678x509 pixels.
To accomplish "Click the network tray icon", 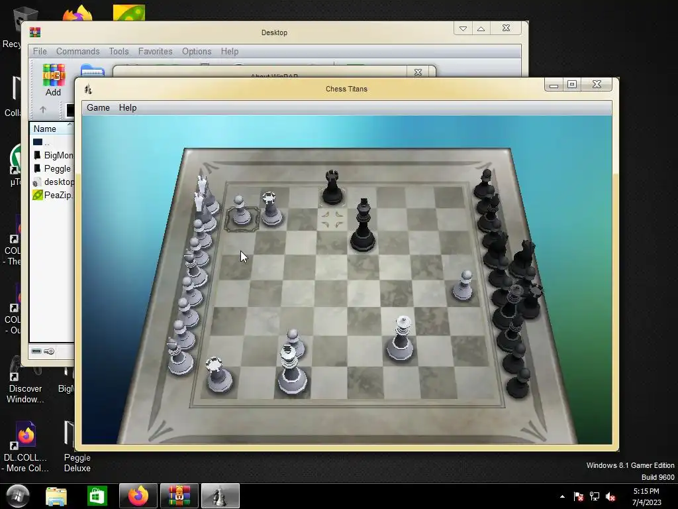I will pos(595,496).
